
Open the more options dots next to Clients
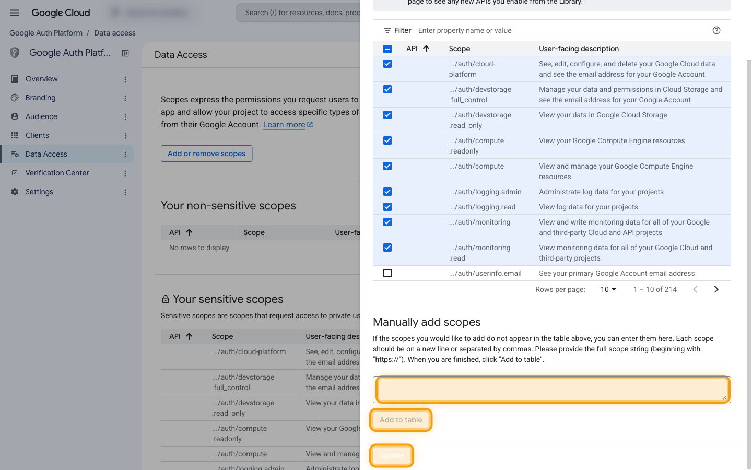(x=125, y=135)
